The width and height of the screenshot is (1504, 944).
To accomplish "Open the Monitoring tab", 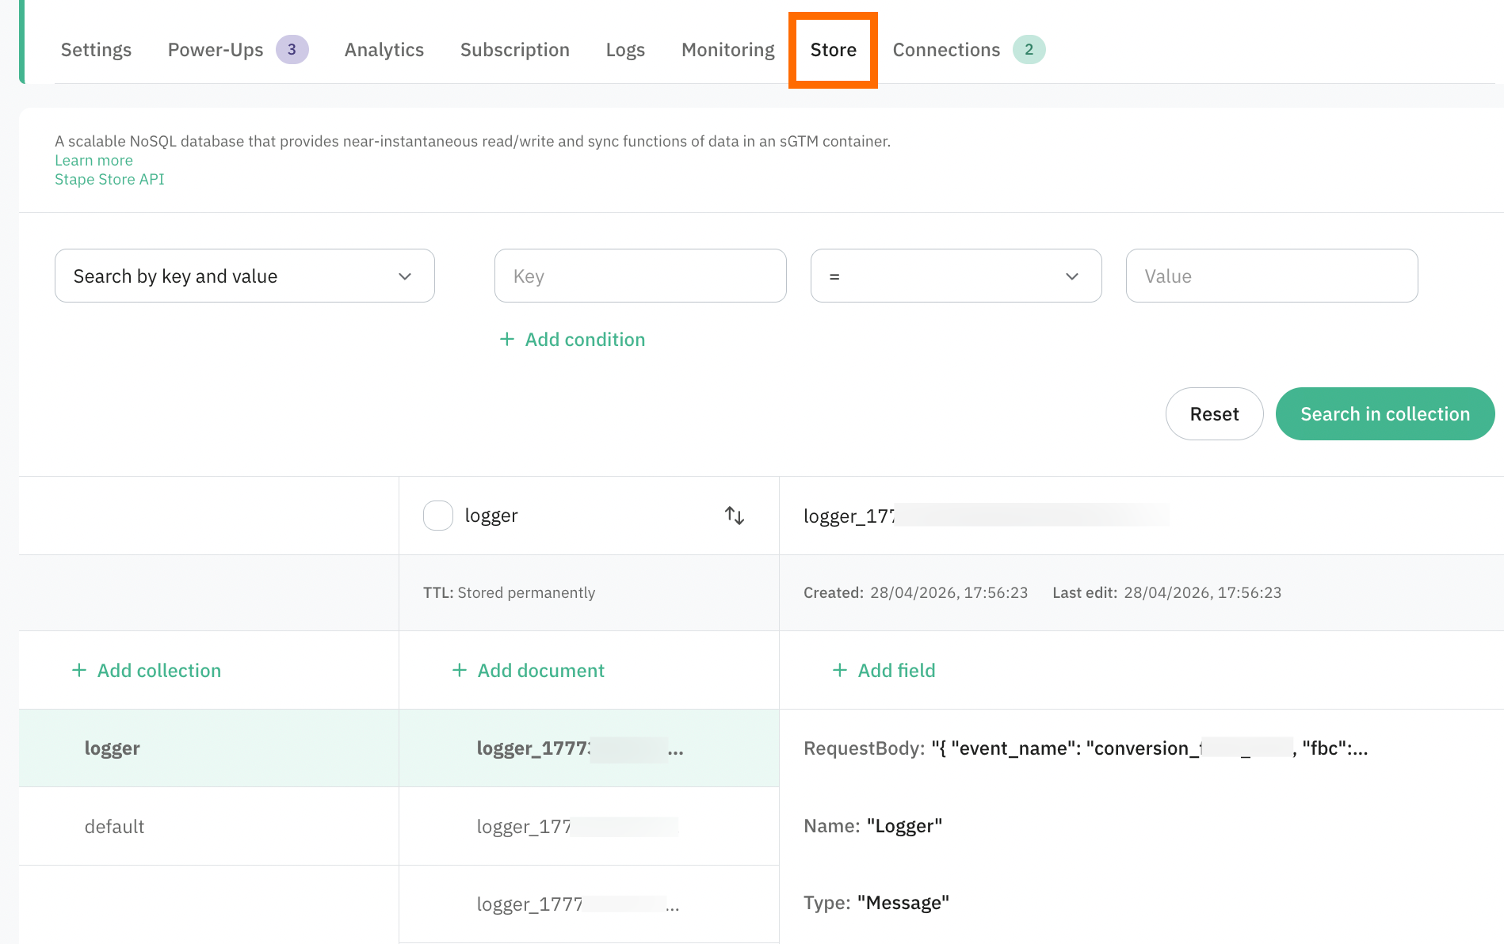I will pos(728,50).
